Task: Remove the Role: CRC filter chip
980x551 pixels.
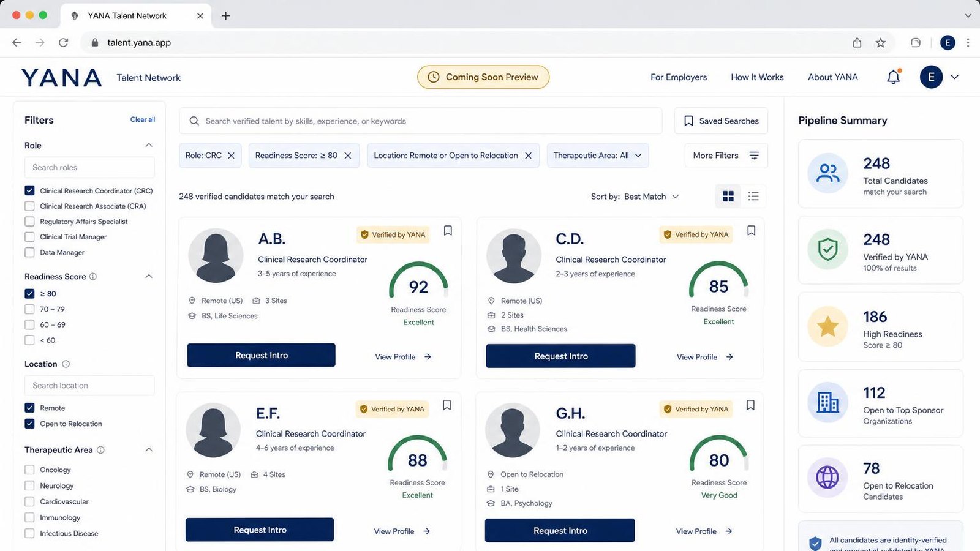Action: 231,156
